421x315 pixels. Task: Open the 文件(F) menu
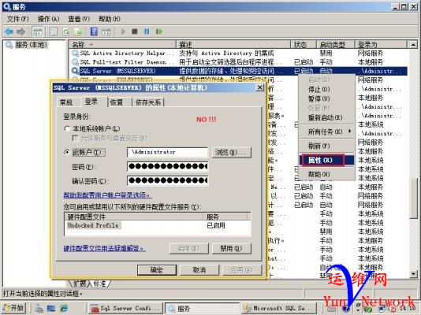click(17, 19)
